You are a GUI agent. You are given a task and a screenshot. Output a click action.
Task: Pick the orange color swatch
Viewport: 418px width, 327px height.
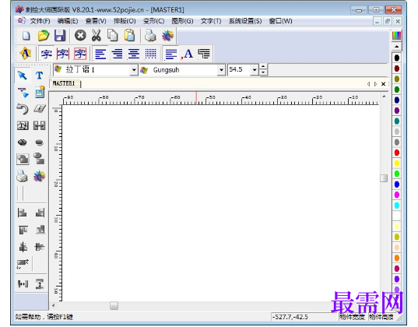point(397,258)
